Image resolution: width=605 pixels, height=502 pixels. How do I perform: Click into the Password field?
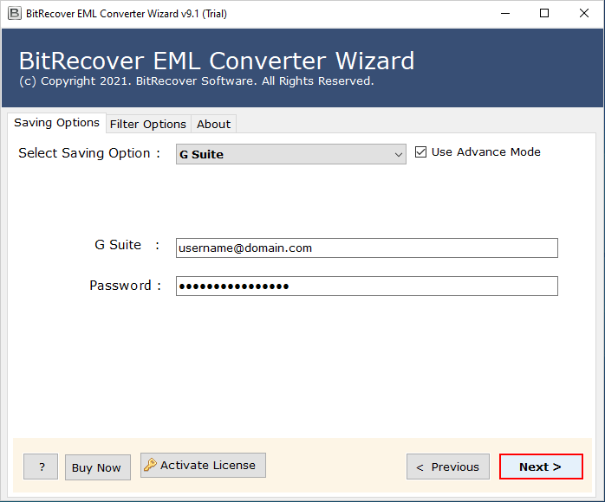coord(366,286)
